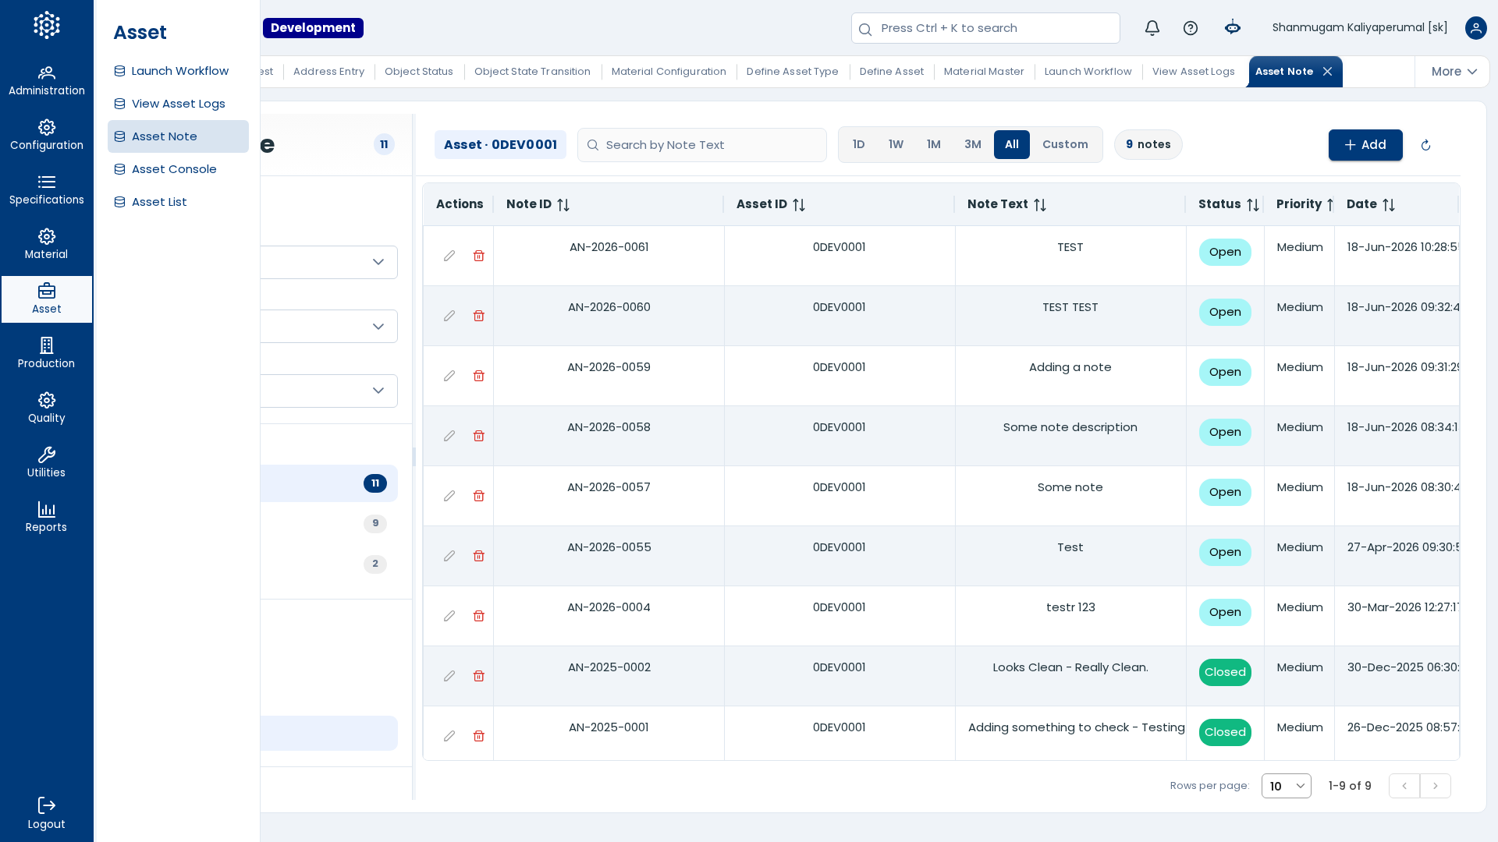This screenshot has width=1498, height=842.
Task: Delete note AN-2026-0061
Action: (x=479, y=256)
